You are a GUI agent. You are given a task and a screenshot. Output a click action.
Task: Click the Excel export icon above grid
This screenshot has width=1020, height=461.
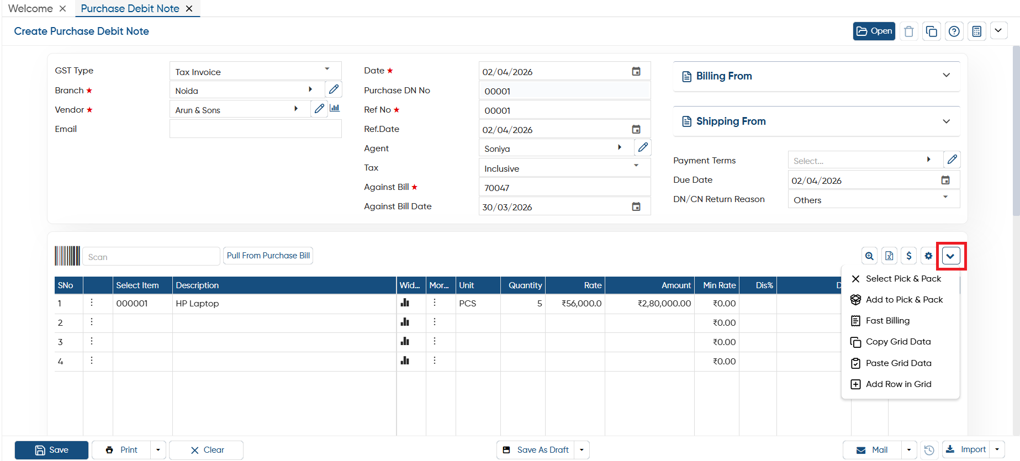pos(889,256)
